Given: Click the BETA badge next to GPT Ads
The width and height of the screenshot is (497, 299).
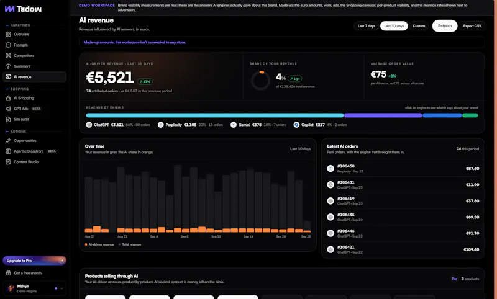Looking at the screenshot, I should coord(36,109).
